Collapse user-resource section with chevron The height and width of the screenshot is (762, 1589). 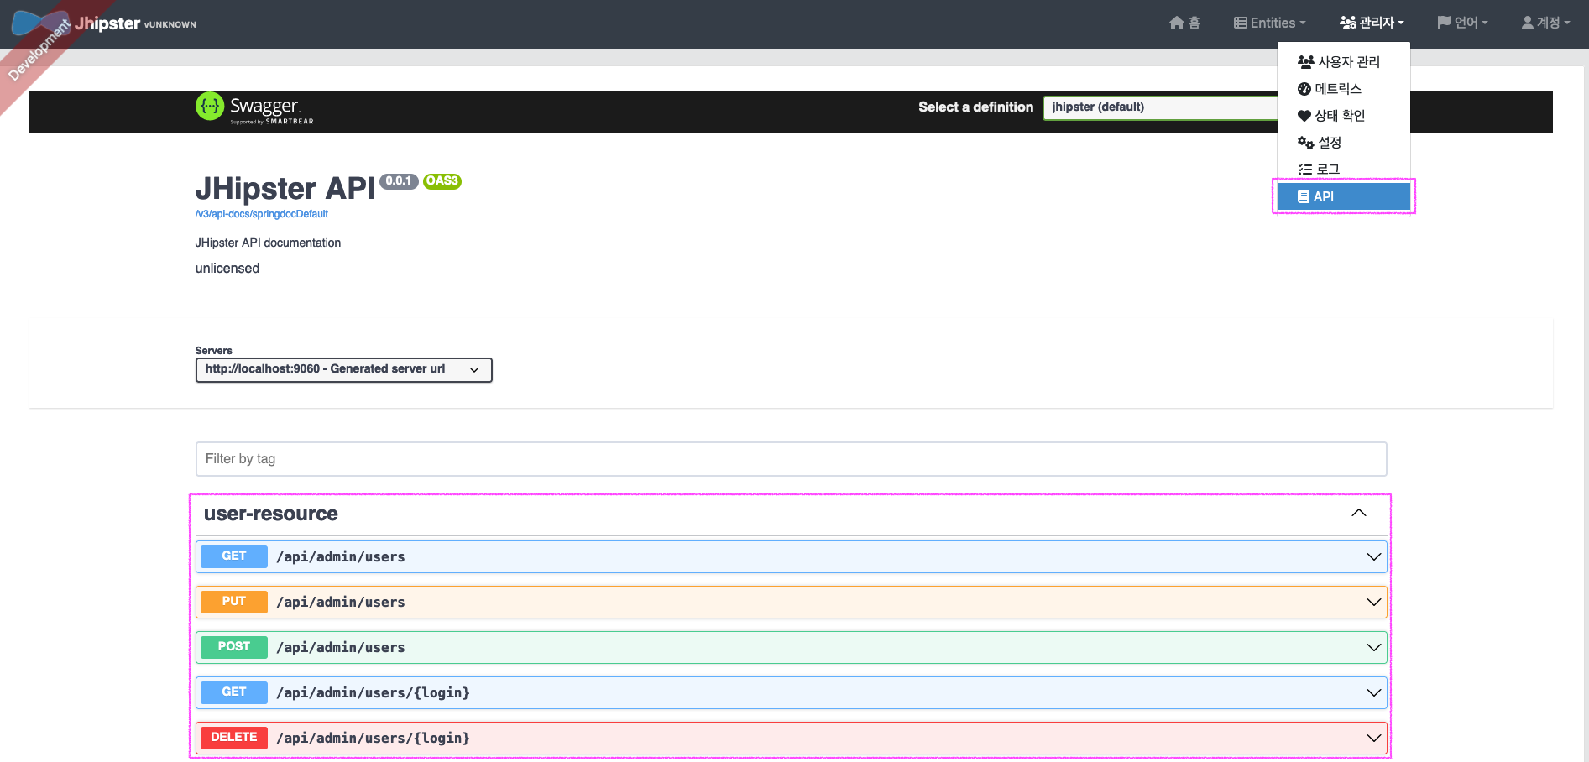(1359, 513)
